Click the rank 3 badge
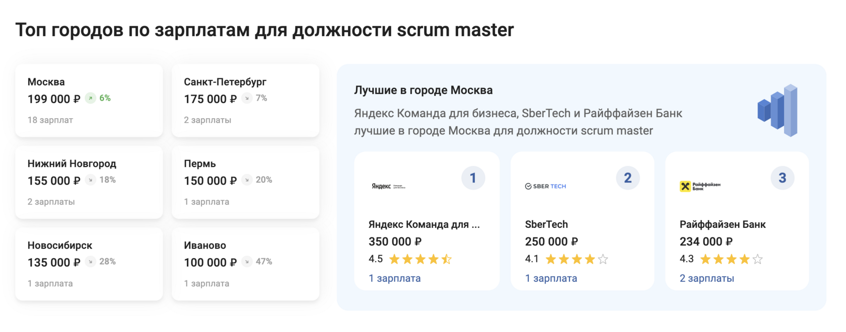 [782, 178]
